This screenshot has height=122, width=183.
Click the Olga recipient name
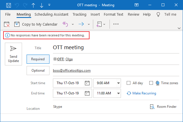[x=69, y=59]
